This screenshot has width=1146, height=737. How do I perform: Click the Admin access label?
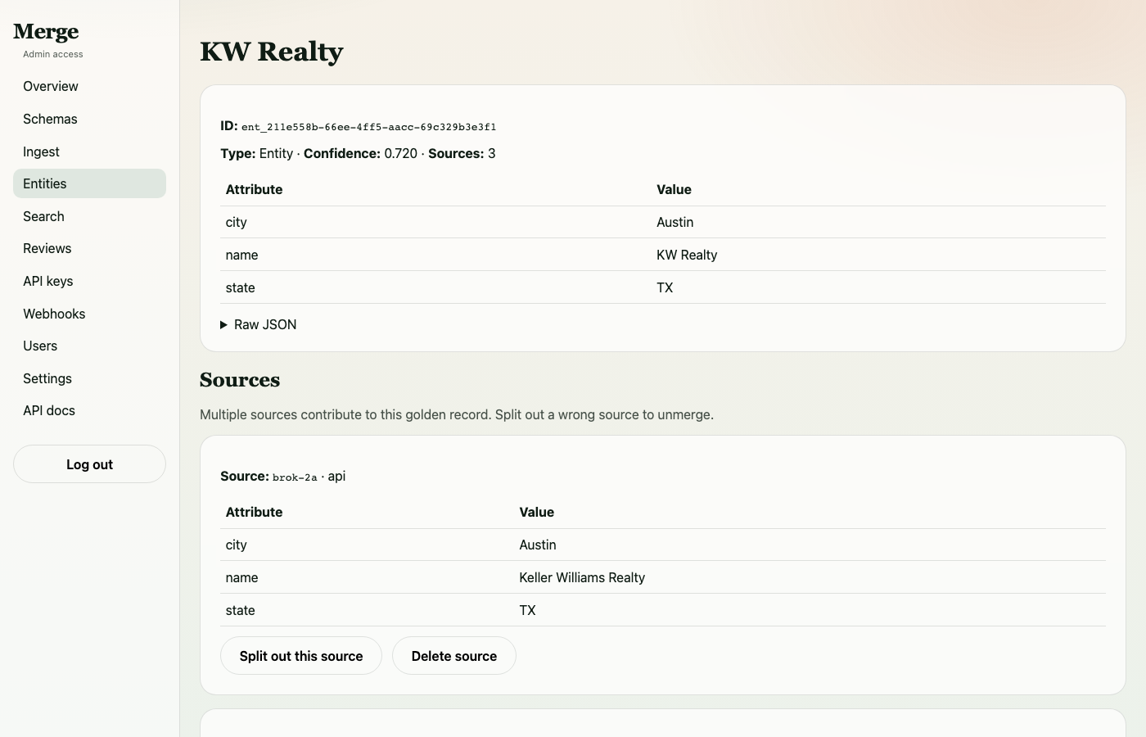pos(53,54)
